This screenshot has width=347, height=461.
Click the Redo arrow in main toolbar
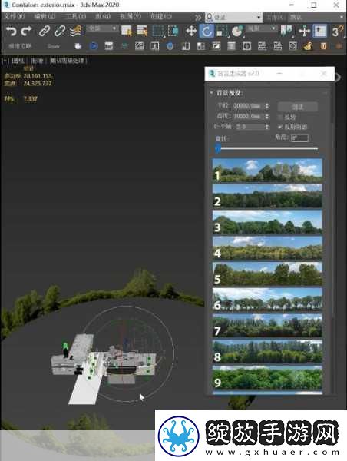tap(26, 31)
